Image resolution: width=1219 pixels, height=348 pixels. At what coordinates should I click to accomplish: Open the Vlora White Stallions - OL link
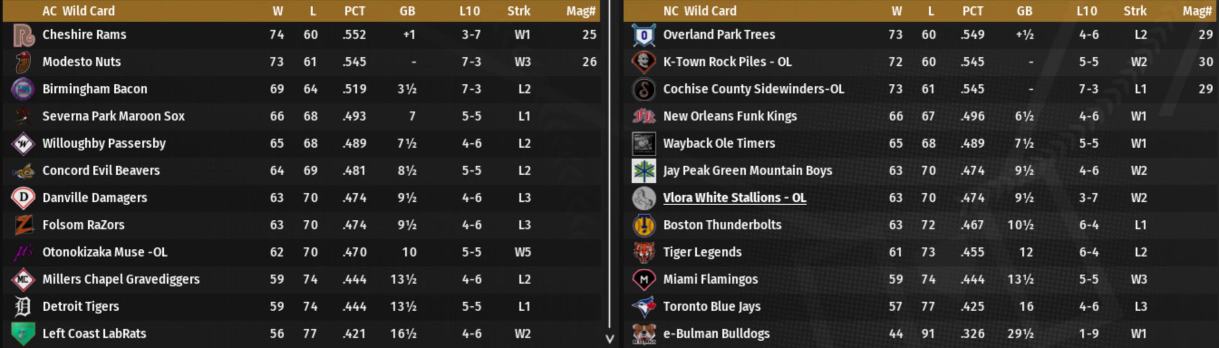point(734,198)
